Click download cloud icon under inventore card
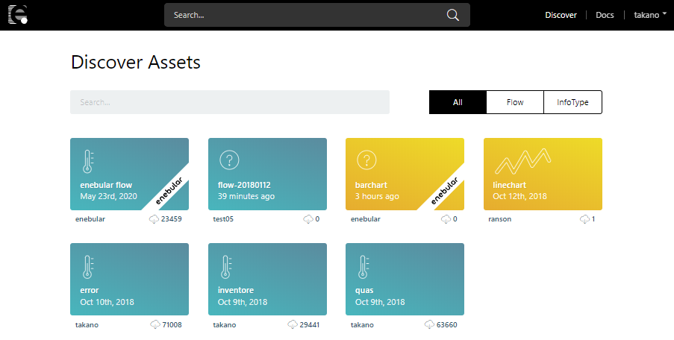Image resolution: width=674 pixels, height=340 pixels. coord(292,325)
